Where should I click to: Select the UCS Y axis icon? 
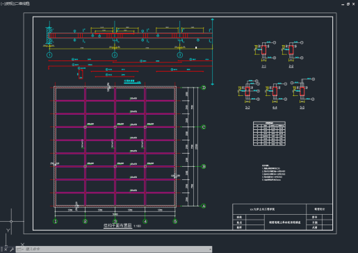(x=8, y=230)
